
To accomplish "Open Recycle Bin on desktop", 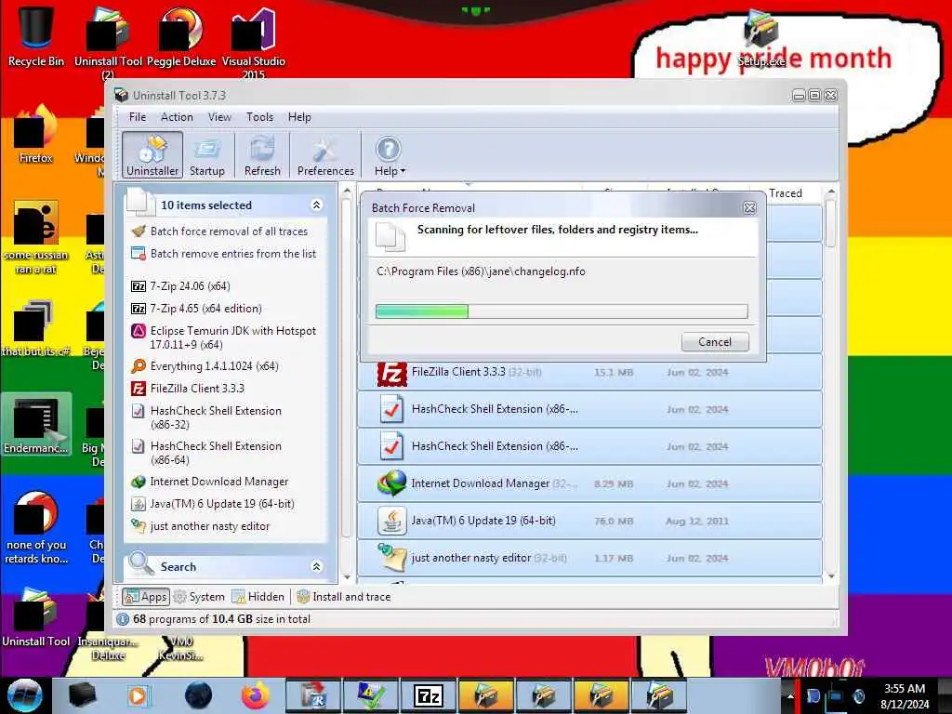I will [x=36, y=35].
